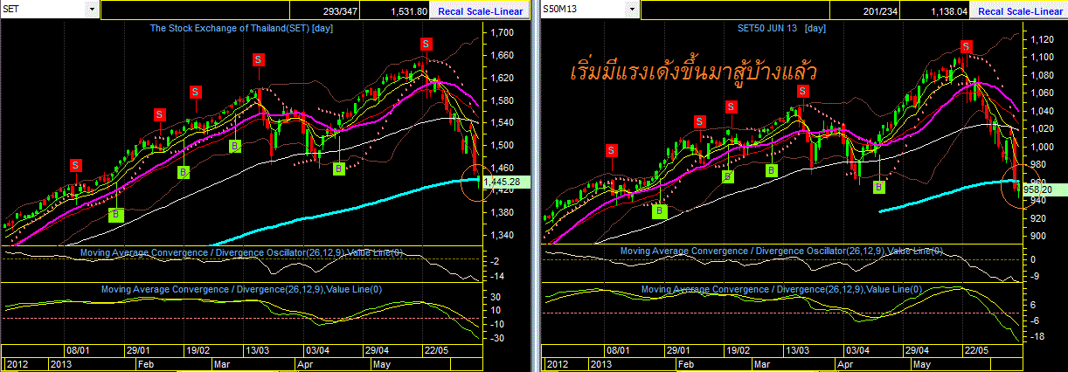
Task: Click the 1,138.04 value field
Action: [933, 10]
